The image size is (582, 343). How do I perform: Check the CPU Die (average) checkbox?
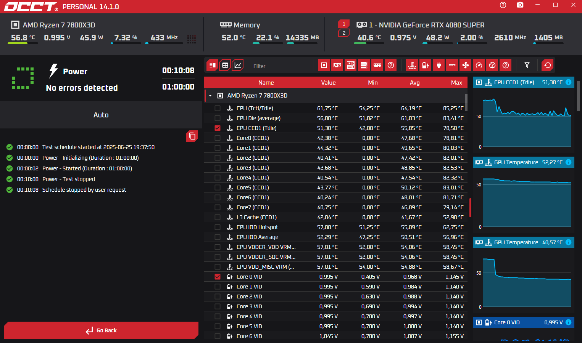218,118
